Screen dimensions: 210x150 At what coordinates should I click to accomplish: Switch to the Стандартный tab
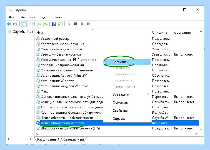[x=74, y=139]
